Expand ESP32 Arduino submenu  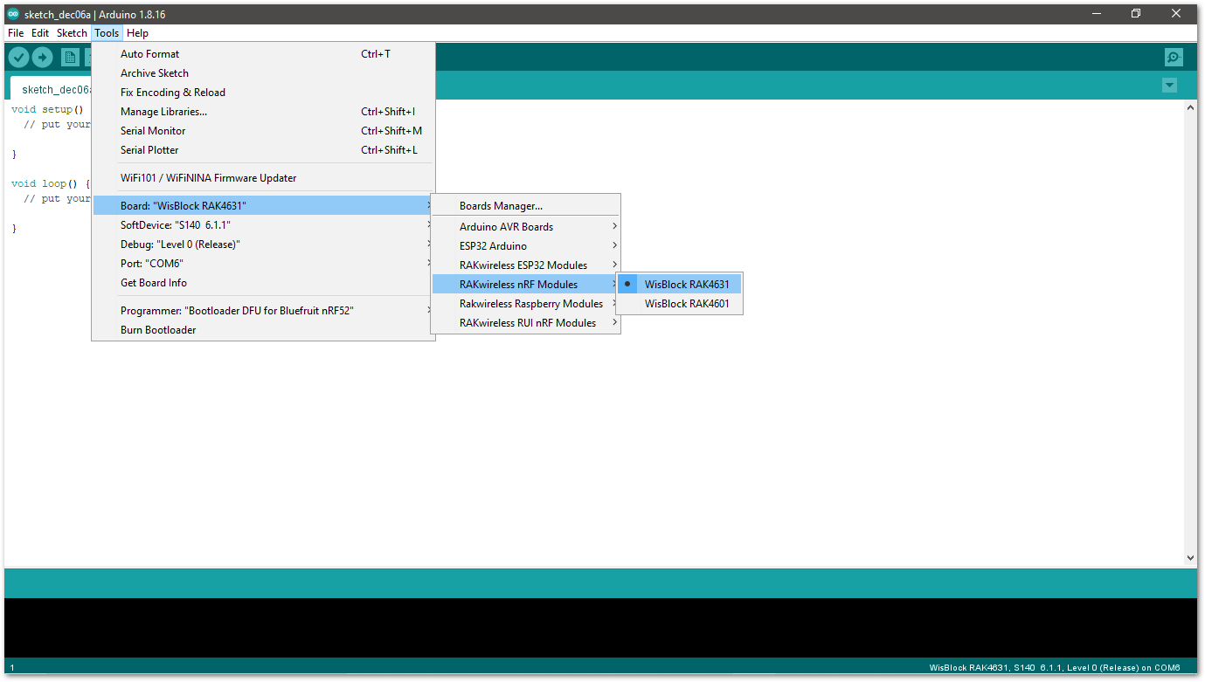click(x=525, y=246)
